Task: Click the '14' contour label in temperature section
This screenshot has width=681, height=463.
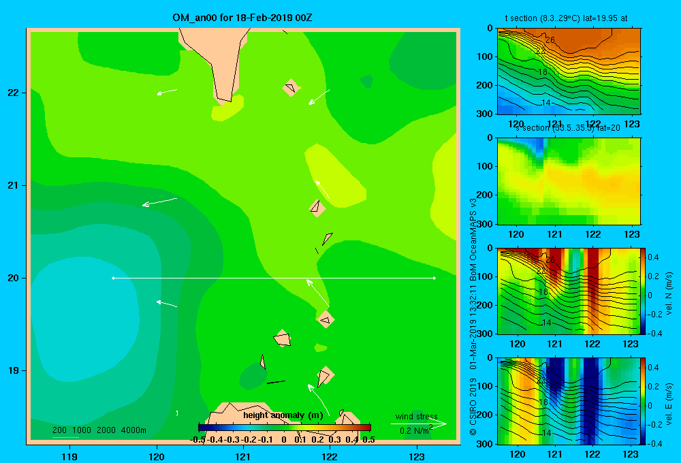Action: pyautogui.click(x=546, y=103)
